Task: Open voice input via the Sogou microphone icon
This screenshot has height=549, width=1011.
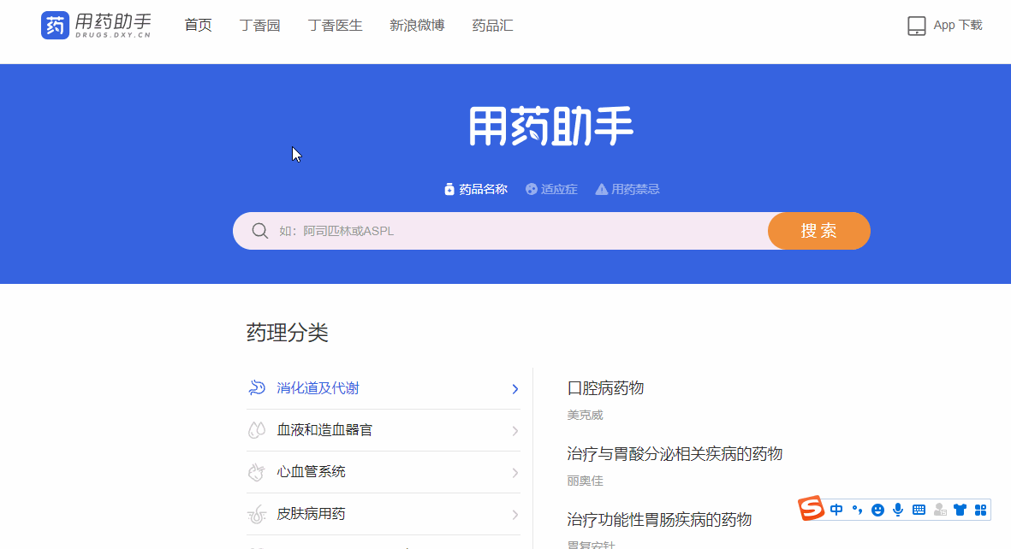Action: click(898, 509)
